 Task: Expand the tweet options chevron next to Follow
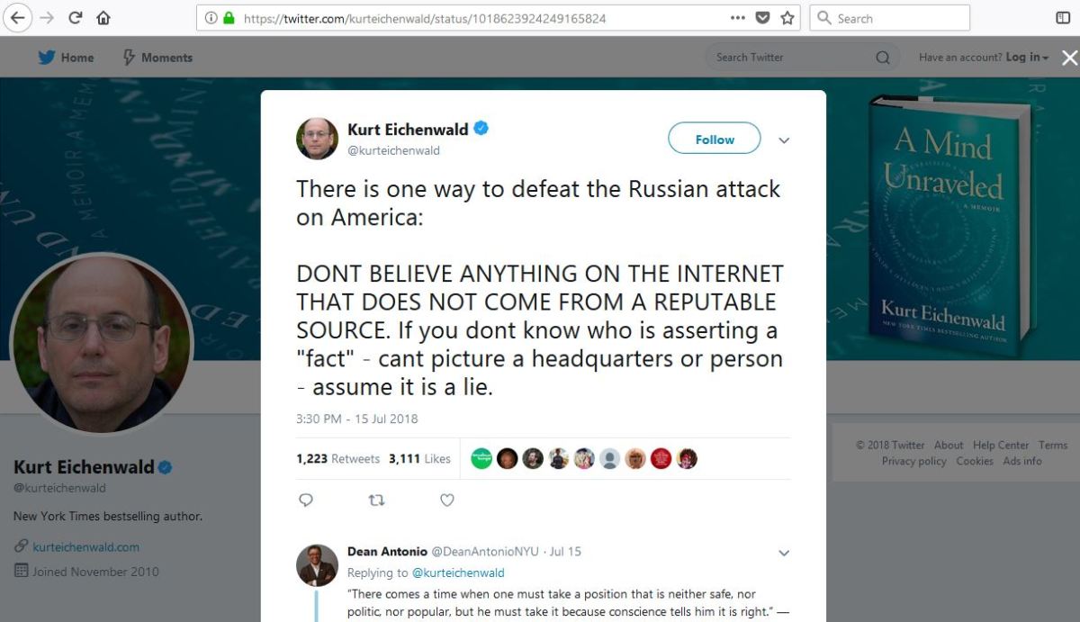783,140
